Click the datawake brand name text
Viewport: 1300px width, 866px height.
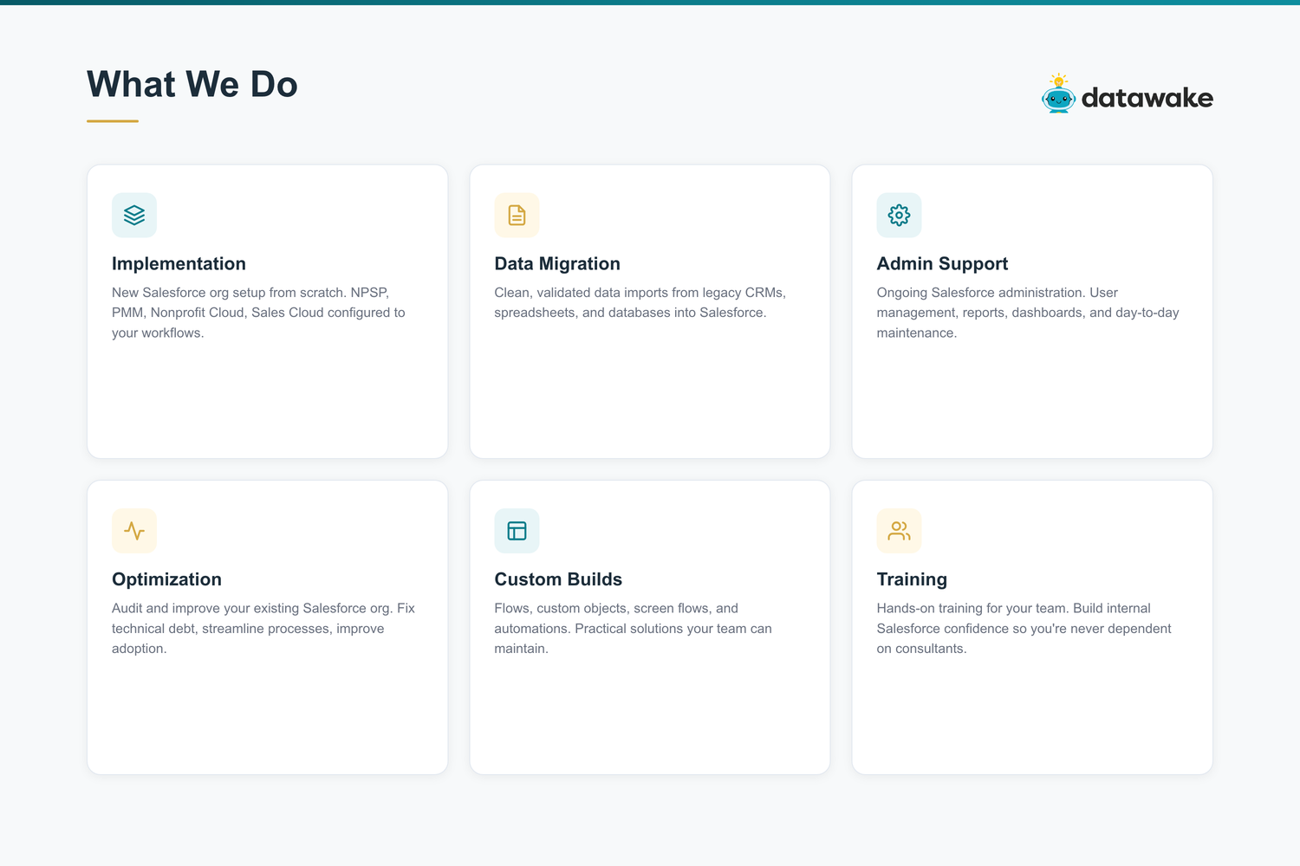click(x=1147, y=98)
